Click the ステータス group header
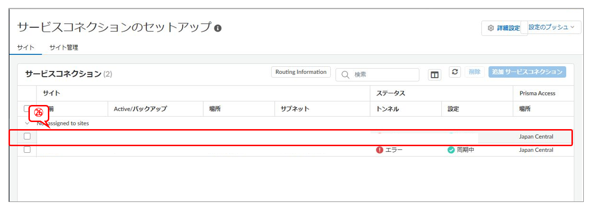 coord(390,93)
